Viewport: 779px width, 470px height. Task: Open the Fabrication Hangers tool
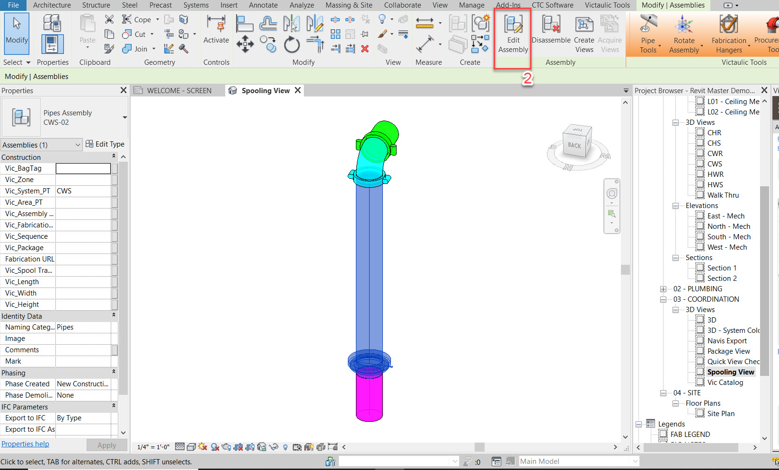point(729,34)
